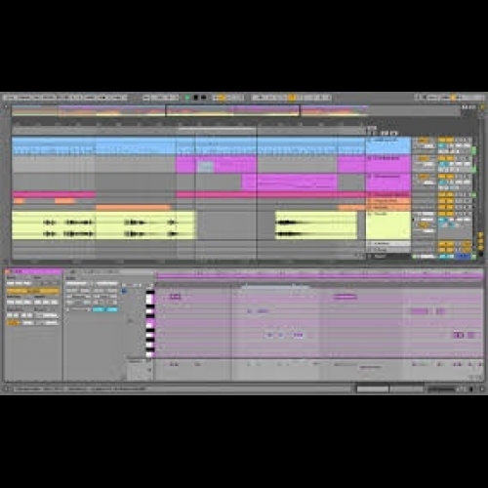This screenshot has height=488, width=488.
Task: Click the black stop button in transport
Action: (x=196, y=98)
